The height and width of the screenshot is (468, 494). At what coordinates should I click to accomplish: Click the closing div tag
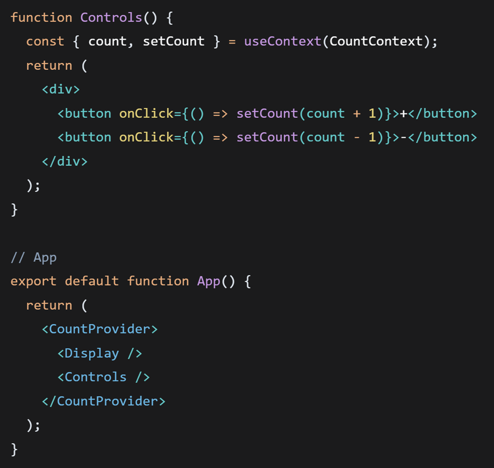65,161
